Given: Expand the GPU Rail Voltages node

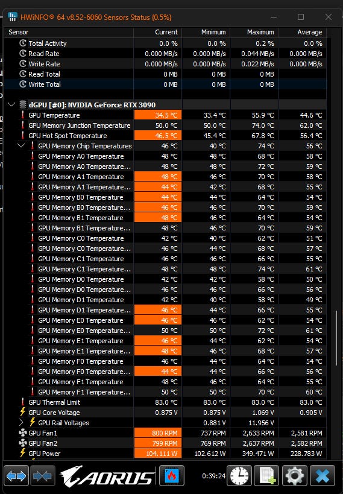Looking at the screenshot, I should click(21, 422).
